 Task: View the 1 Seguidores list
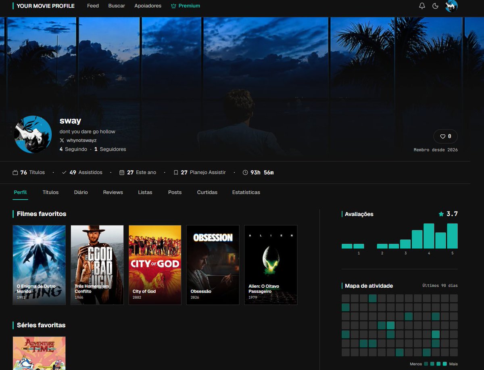(x=110, y=149)
